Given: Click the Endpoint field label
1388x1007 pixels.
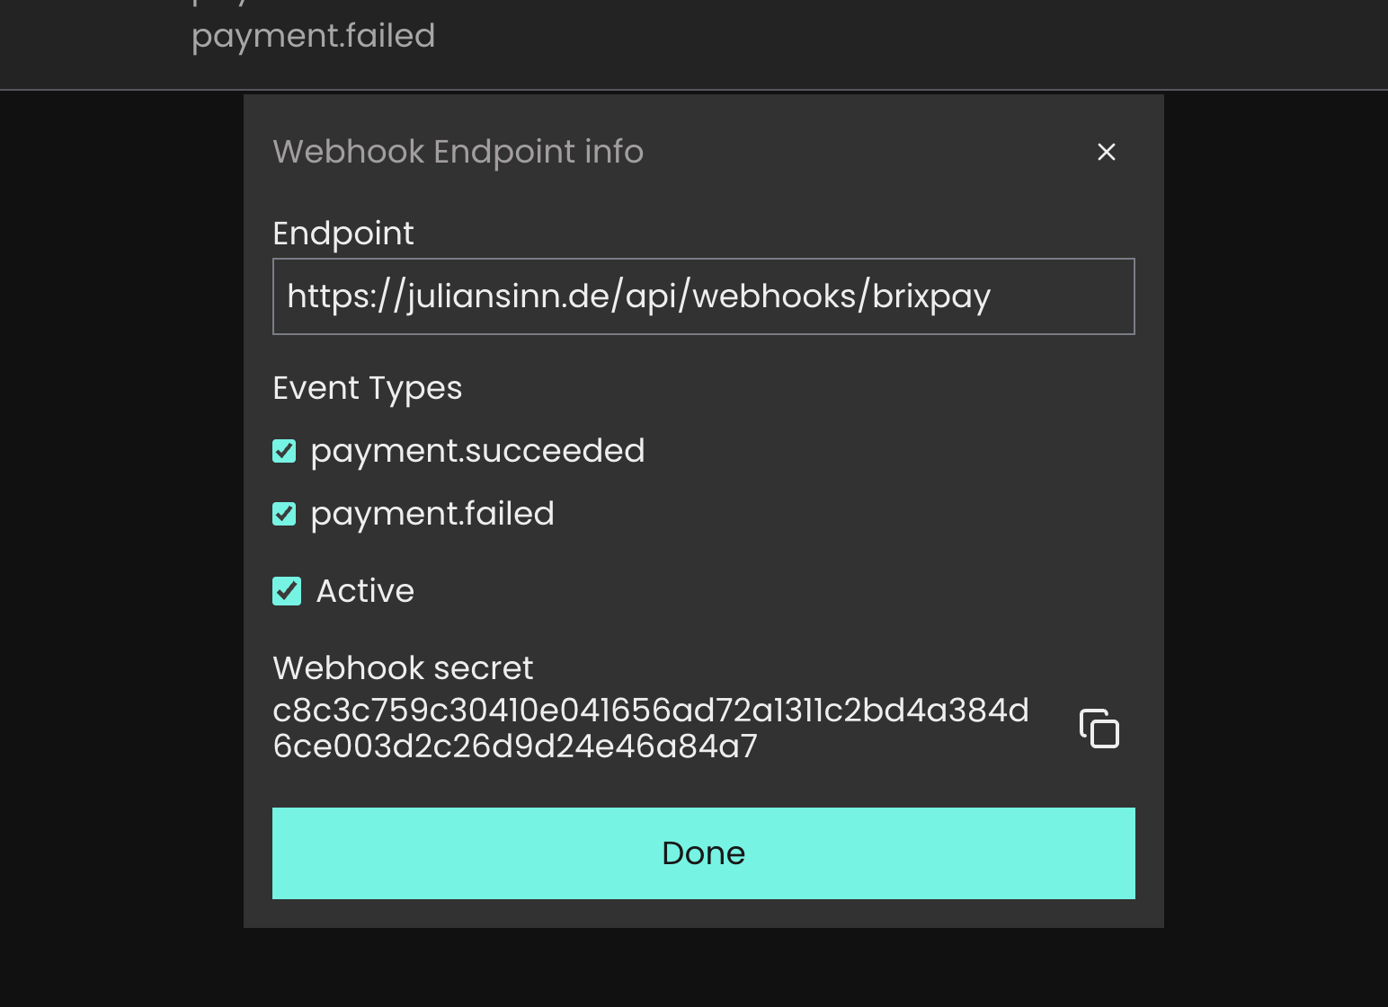Looking at the screenshot, I should (x=343, y=234).
